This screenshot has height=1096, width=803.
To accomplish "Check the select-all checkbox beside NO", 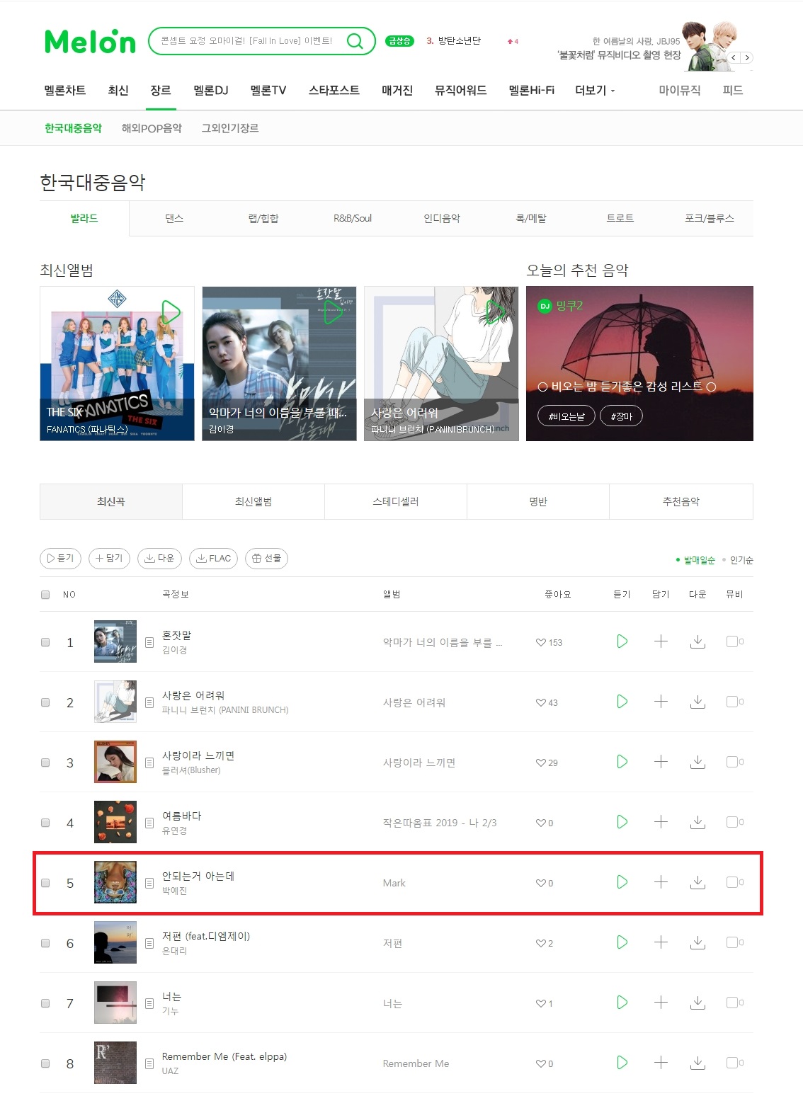I will pyautogui.click(x=45, y=595).
